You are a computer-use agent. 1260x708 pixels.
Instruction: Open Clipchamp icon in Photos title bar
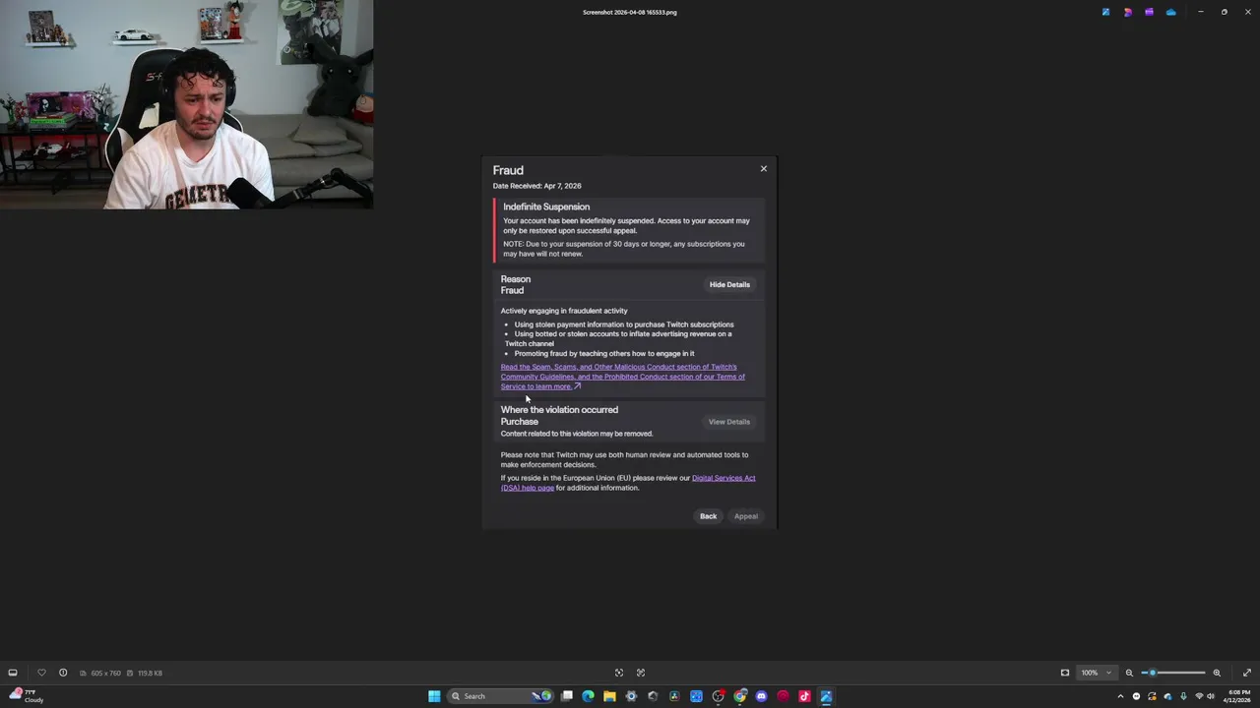click(x=1149, y=12)
